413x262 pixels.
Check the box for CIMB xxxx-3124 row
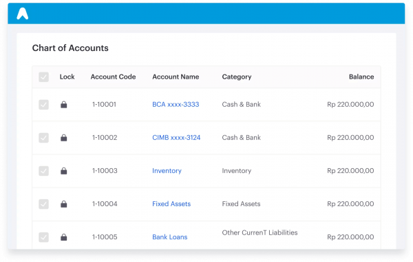point(44,138)
